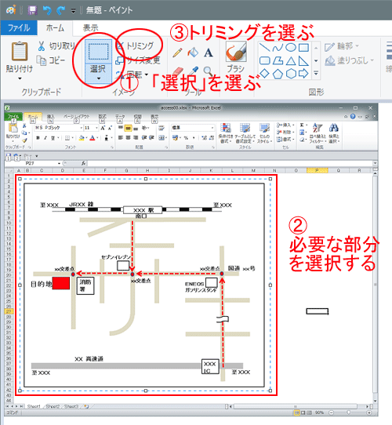Toggle Bold in the Excel ribbon
The width and height of the screenshot is (392, 425).
(38, 138)
